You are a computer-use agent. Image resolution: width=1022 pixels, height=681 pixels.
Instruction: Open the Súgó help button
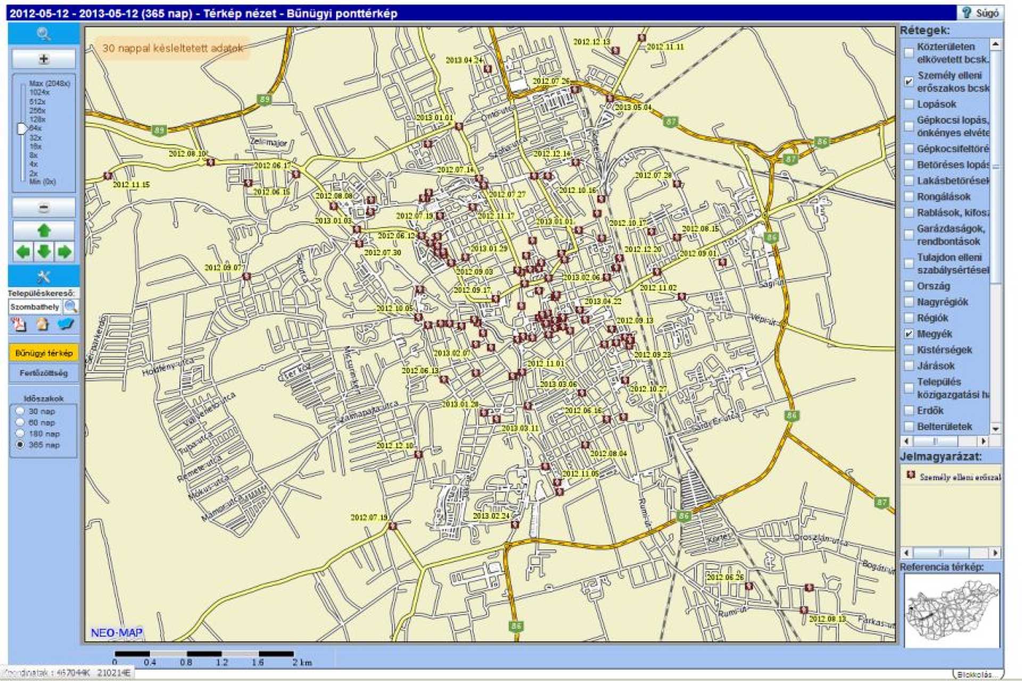(x=980, y=13)
